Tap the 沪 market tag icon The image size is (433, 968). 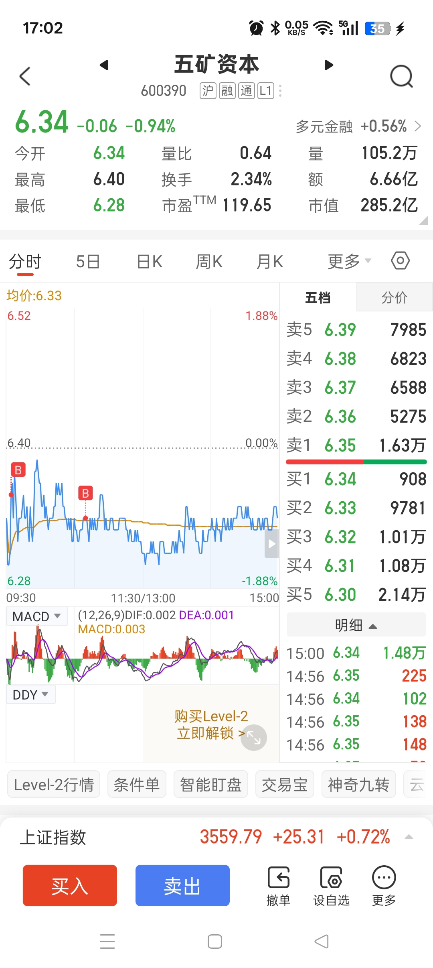[208, 91]
